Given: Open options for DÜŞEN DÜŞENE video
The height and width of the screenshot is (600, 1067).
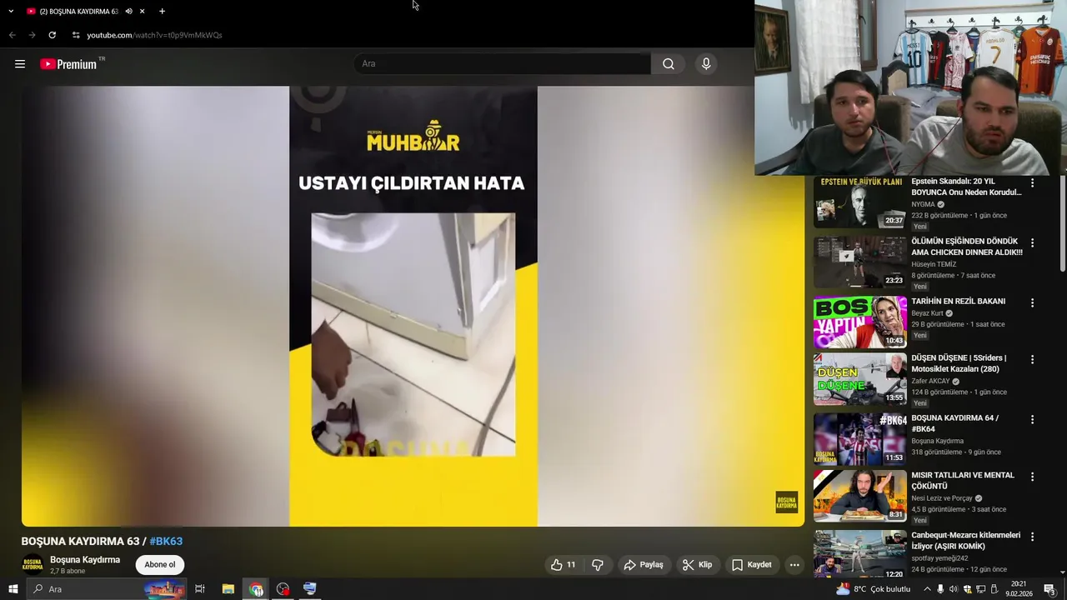Looking at the screenshot, I should (x=1032, y=359).
